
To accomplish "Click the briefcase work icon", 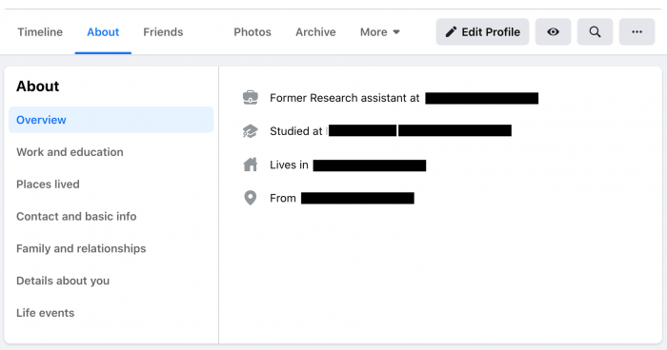I will point(250,98).
